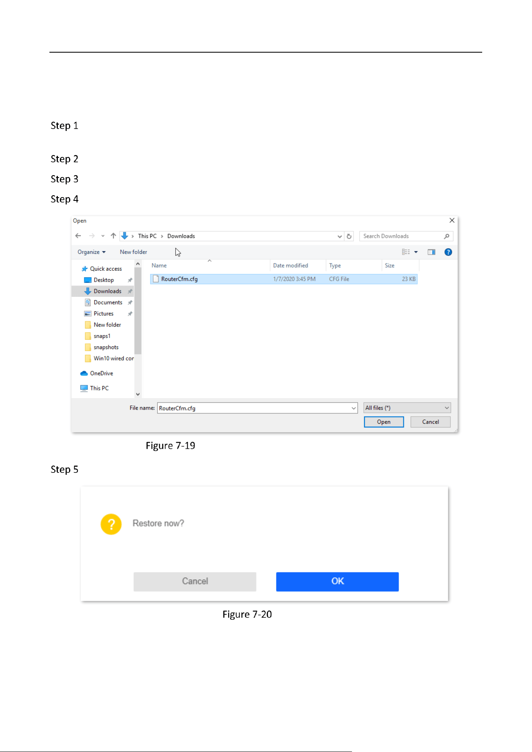Sort files by Date modified column
This screenshot has height=752, width=532.
pyautogui.click(x=291, y=266)
